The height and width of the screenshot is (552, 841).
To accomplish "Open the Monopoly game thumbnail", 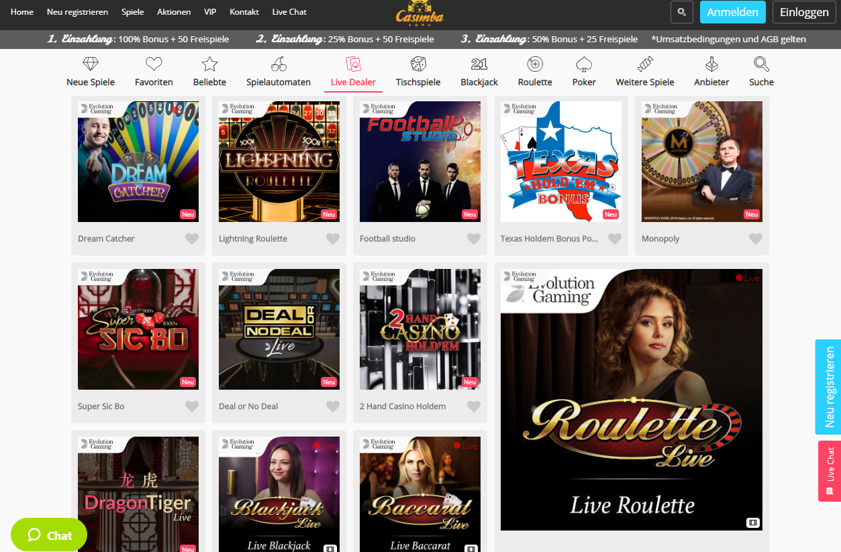I will pos(702,162).
